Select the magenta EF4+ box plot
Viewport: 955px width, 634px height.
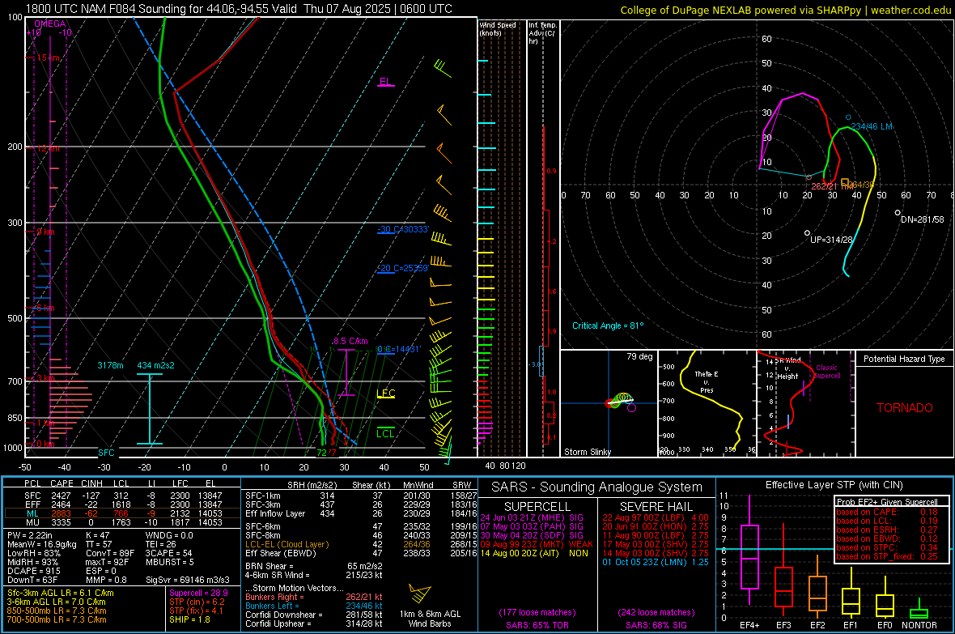coord(749,549)
